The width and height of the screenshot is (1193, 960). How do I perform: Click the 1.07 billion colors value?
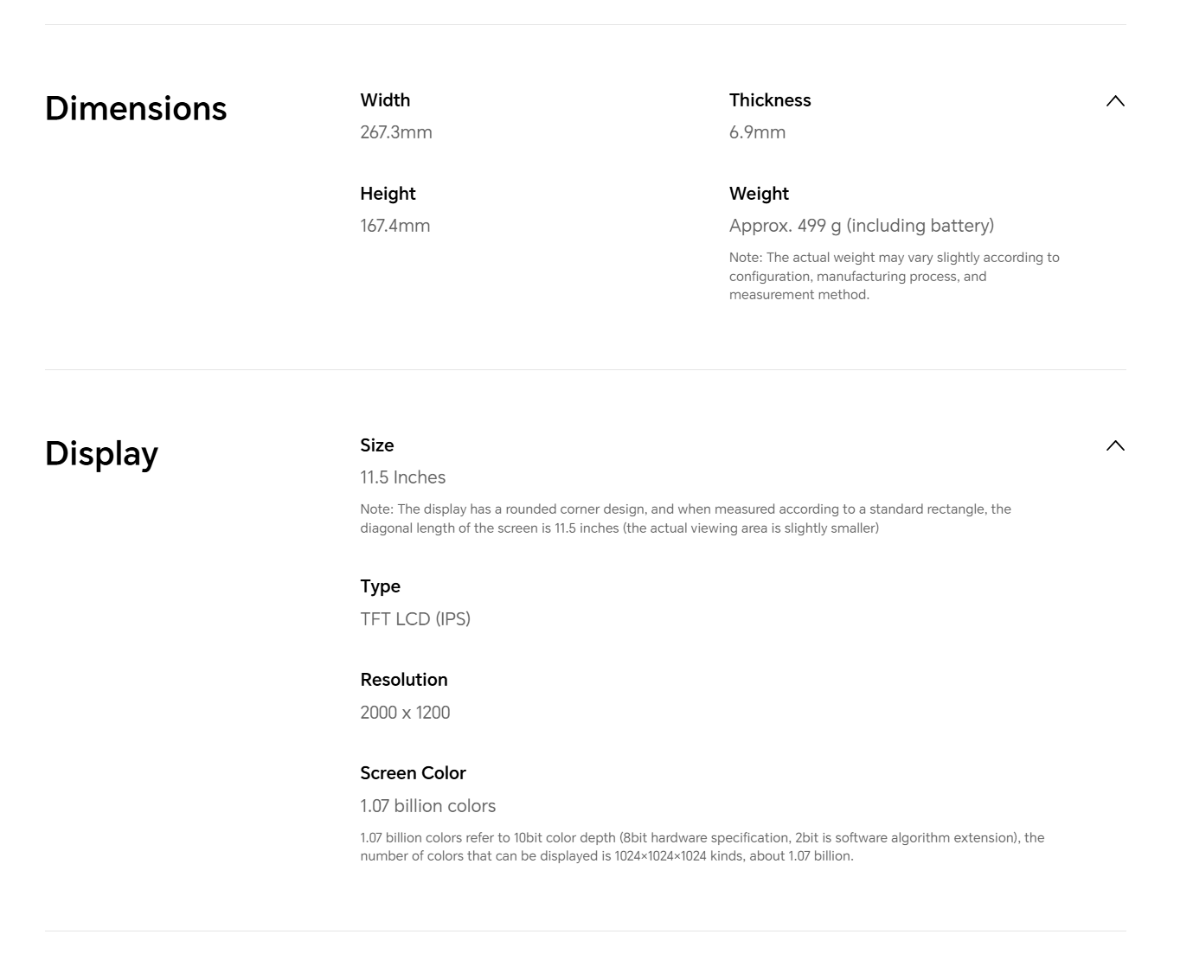pos(428,806)
